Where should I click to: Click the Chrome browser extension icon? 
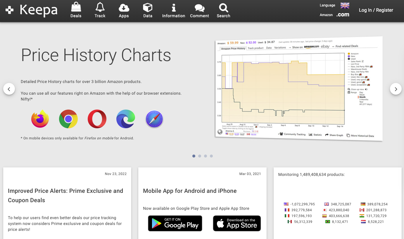(x=68, y=119)
